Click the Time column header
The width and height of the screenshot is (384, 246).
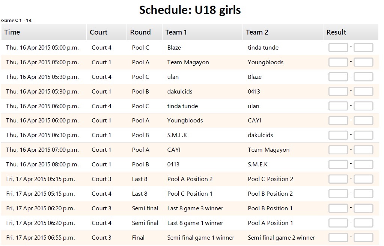click(12, 32)
